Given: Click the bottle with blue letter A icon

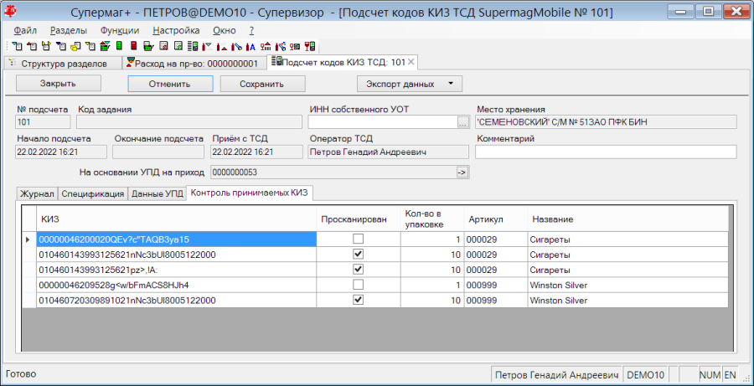Looking at the screenshot, I should pos(250,47).
